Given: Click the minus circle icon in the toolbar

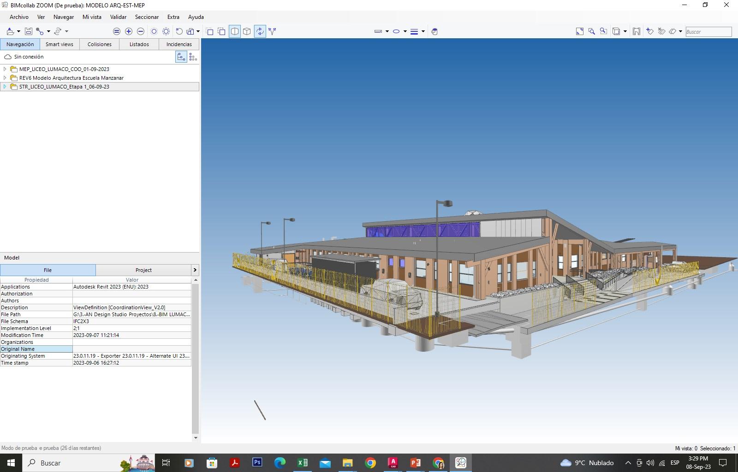Looking at the screenshot, I should coord(141,31).
